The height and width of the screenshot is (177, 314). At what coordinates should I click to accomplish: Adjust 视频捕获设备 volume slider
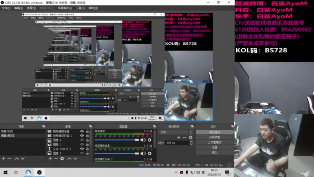click(117, 153)
